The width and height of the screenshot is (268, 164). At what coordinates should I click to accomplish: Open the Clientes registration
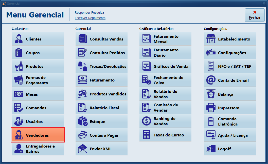[38, 39]
